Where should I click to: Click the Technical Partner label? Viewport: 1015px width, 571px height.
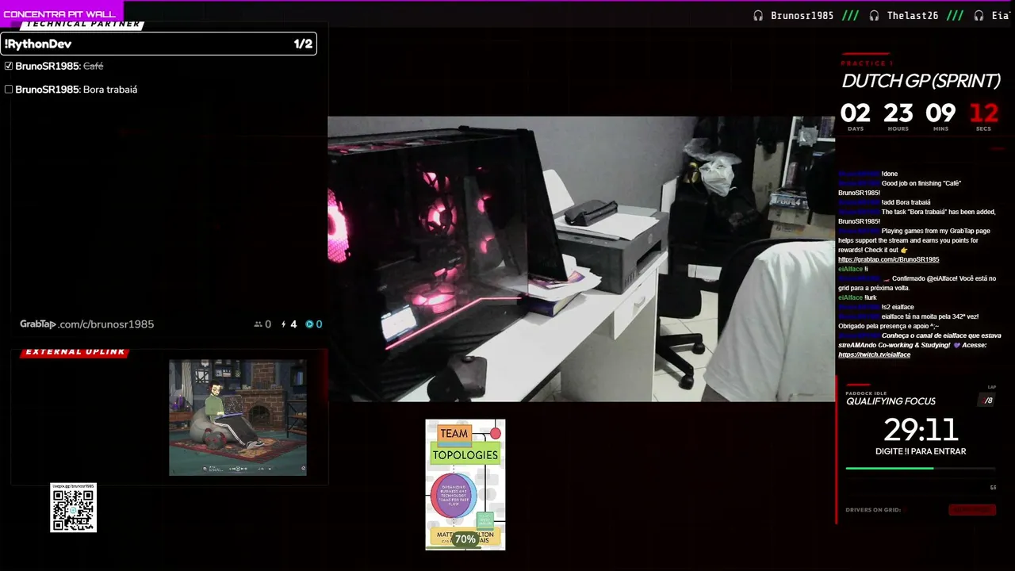(82, 25)
